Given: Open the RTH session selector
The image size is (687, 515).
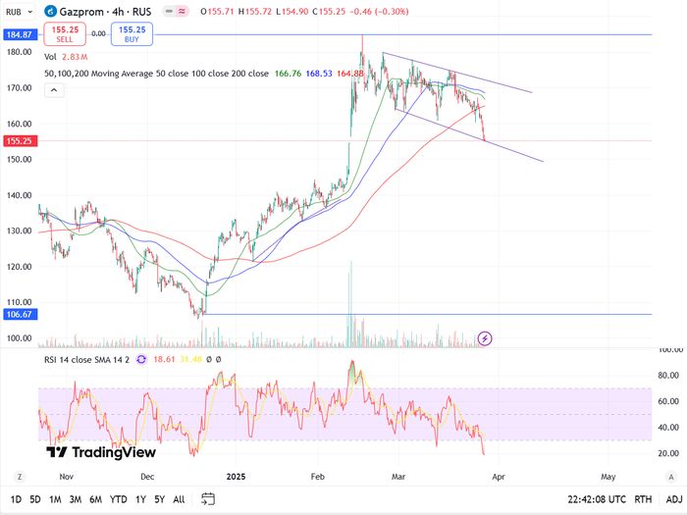Looking at the screenshot, I should (x=643, y=499).
